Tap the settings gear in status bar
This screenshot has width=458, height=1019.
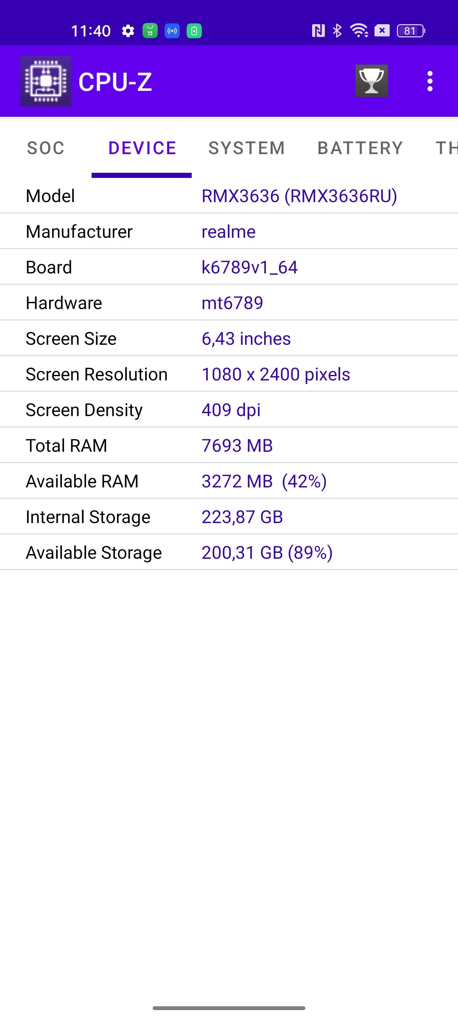click(x=128, y=31)
